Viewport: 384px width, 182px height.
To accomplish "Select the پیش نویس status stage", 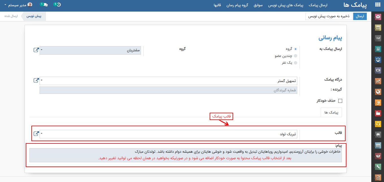I will point(34,16).
